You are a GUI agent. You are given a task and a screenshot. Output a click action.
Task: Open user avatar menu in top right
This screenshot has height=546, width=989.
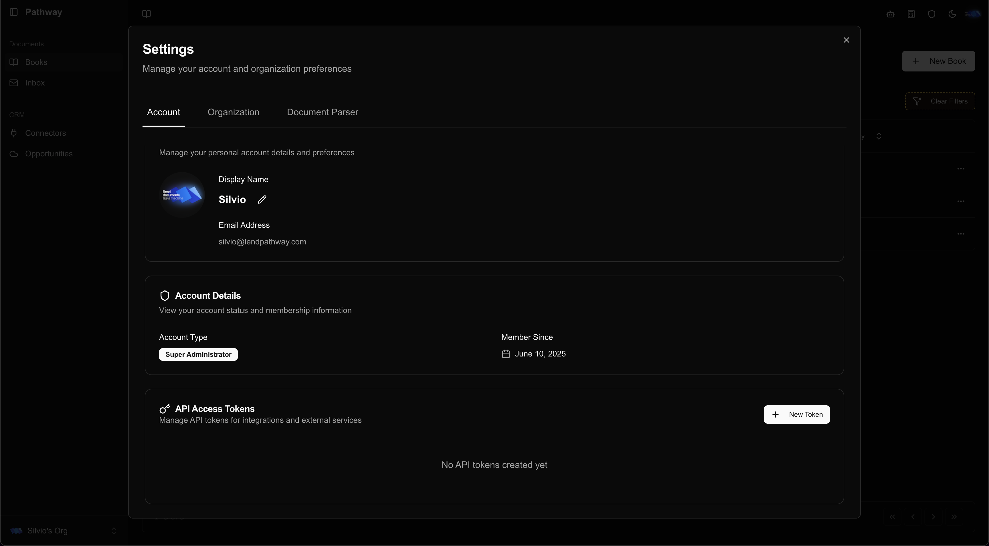click(x=973, y=14)
